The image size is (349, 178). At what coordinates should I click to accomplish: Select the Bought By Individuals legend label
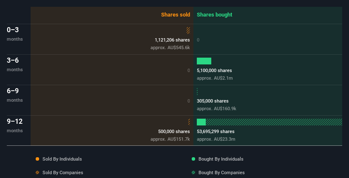tap(221, 159)
